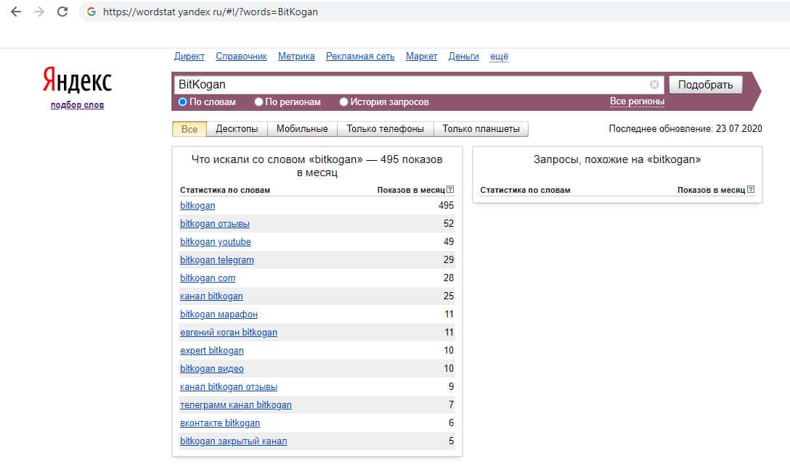The height and width of the screenshot is (466, 790).
Task: Open the 'Метрика' link in top navigation
Action: [296, 57]
